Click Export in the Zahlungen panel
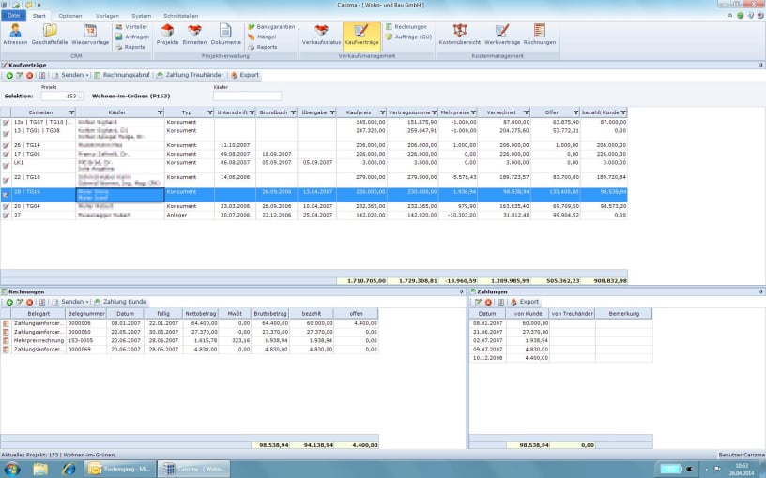The height and width of the screenshot is (478, 766). pyautogui.click(x=524, y=302)
